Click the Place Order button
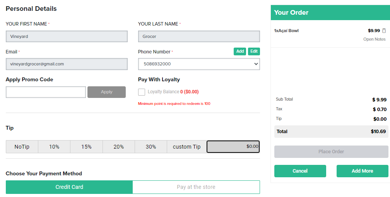 pyautogui.click(x=331, y=151)
